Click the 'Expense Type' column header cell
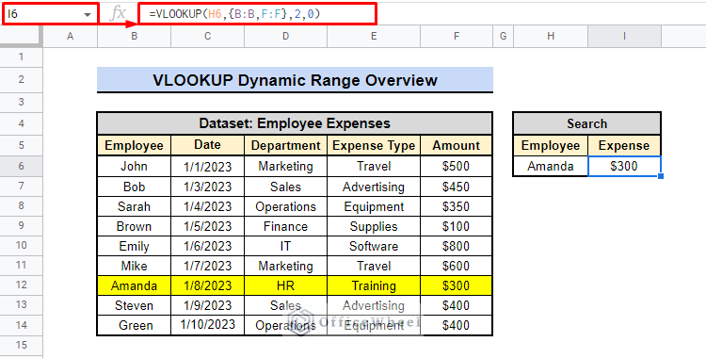 (x=374, y=145)
